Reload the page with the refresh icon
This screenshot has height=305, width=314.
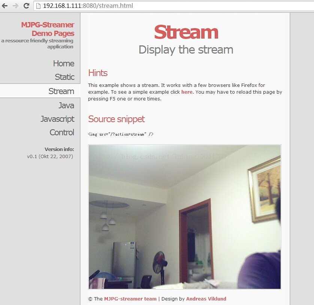pos(26,6)
